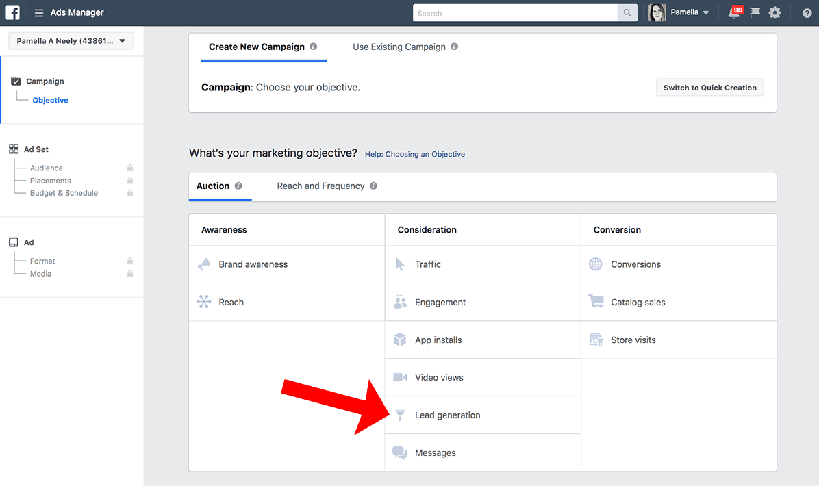Screen dimensions: 819x486
Task: Click the search magnifier button
Action: pos(627,13)
